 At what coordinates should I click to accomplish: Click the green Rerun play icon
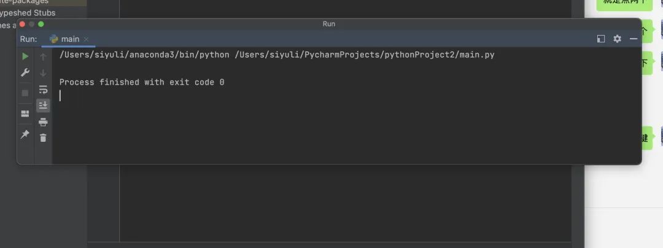25,56
